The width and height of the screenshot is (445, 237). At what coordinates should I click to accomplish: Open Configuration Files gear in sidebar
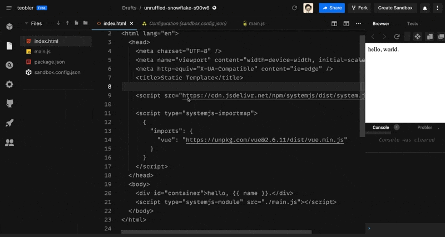pyautogui.click(x=9, y=84)
